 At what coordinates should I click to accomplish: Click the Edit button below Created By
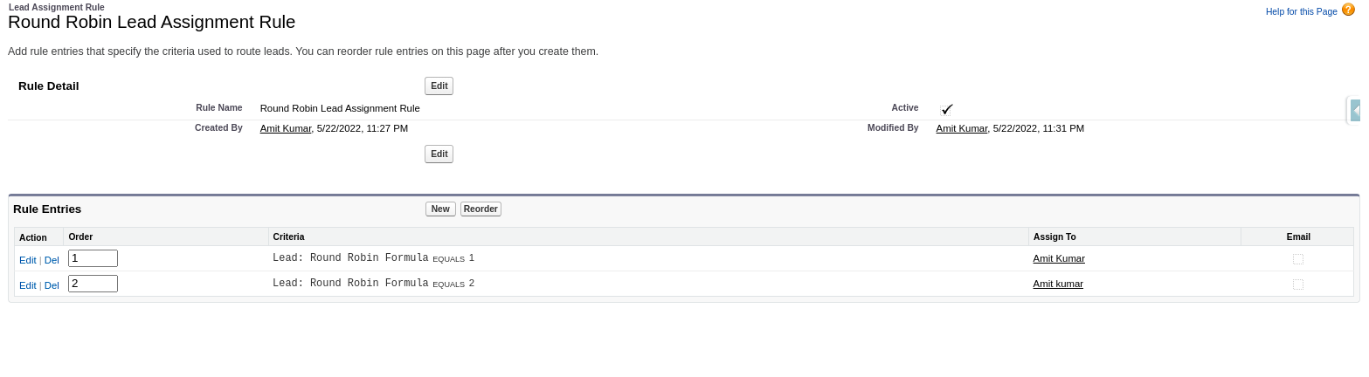[439, 154]
